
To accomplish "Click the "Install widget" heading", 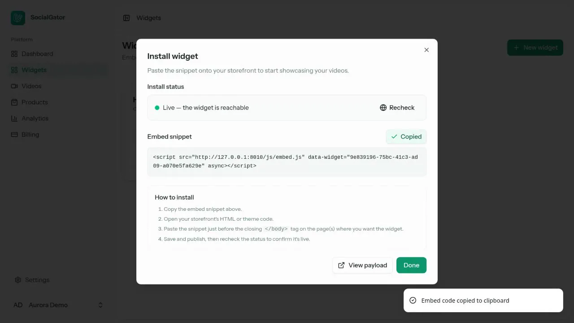I will click(x=173, y=56).
